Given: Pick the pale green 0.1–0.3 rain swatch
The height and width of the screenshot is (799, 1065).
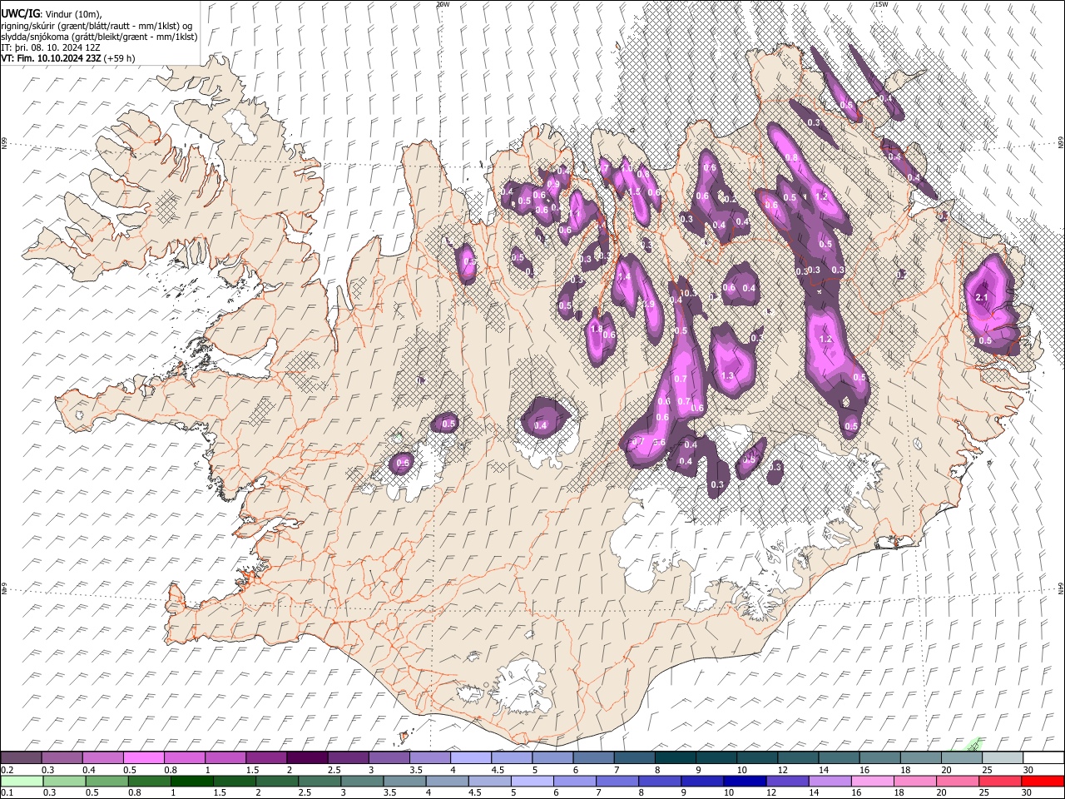Looking at the screenshot, I should click(21, 781).
